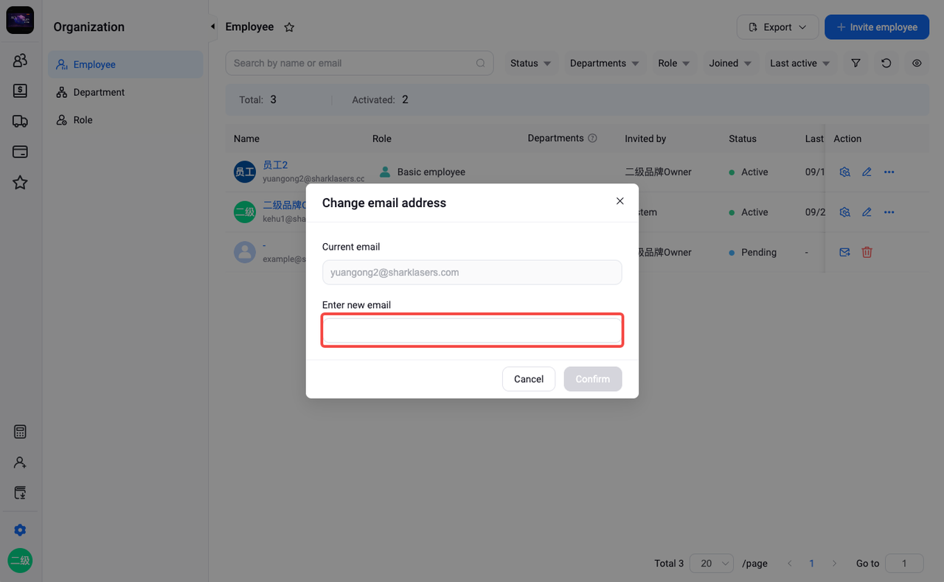
Task: Click the Name column header
Action: coord(246,139)
